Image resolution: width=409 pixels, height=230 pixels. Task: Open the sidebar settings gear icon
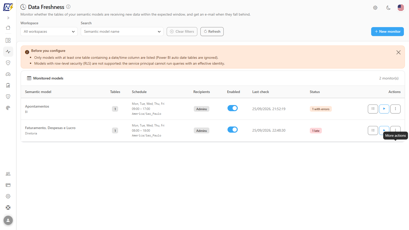click(8, 196)
